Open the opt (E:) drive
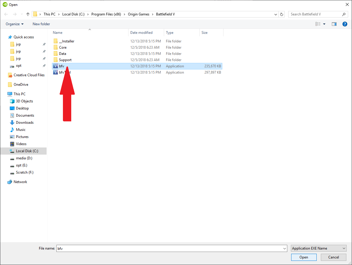 22,165
